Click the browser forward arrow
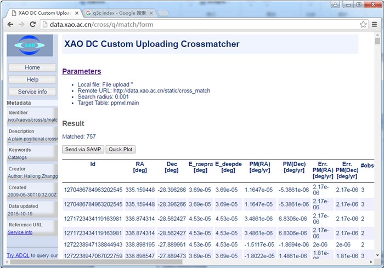This screenshot has width=384, height=268. point(21,25)
